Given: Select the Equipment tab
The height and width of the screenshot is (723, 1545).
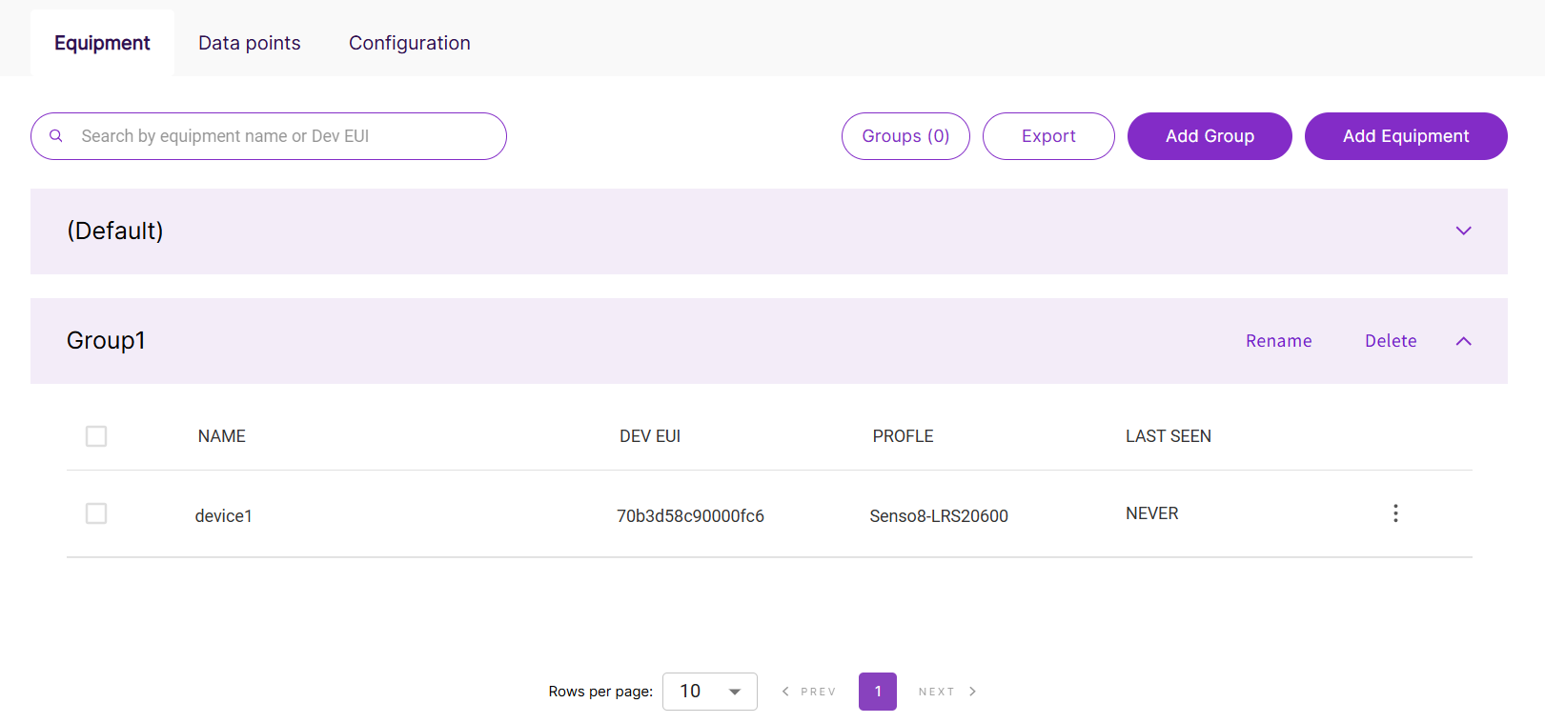Looking at the screenshot, I should click(x=102, y=43).
